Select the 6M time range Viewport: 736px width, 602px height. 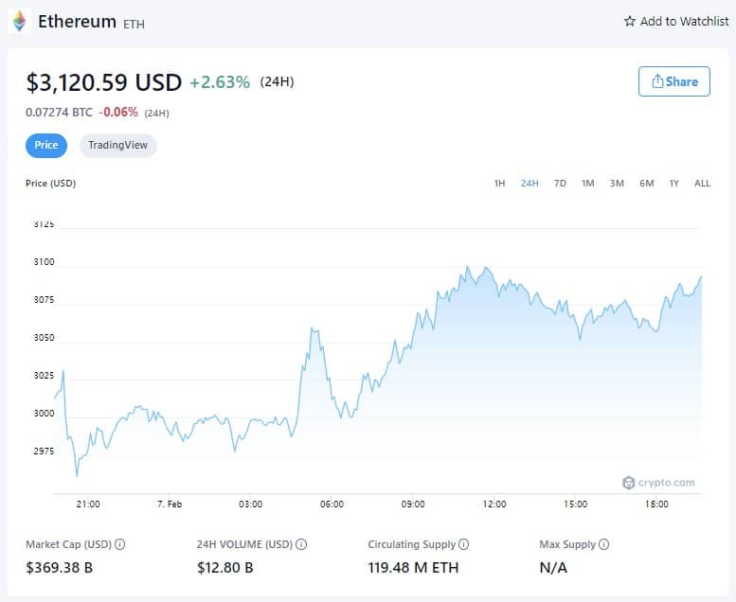tap(646, 184)
